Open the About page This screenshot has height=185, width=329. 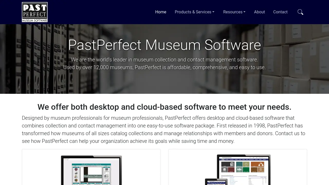259,12
